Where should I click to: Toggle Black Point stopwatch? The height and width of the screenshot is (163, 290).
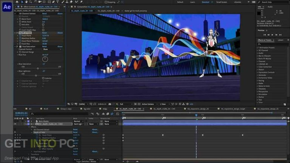tap(20, 19)
